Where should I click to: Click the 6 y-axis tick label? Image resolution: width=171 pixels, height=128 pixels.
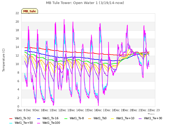18,81
